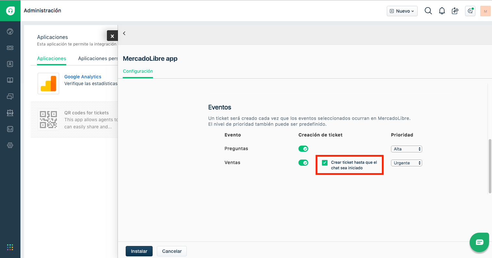Open the chat status icon in header
Screen dimensions: 492x258
470,11
